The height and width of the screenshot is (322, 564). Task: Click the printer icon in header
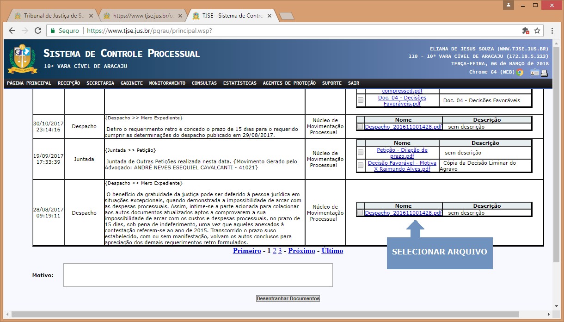pos(544,72)
